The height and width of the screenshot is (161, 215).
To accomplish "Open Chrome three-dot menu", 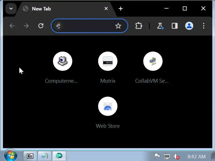I will pyautogui.click(x=204, y=26).
